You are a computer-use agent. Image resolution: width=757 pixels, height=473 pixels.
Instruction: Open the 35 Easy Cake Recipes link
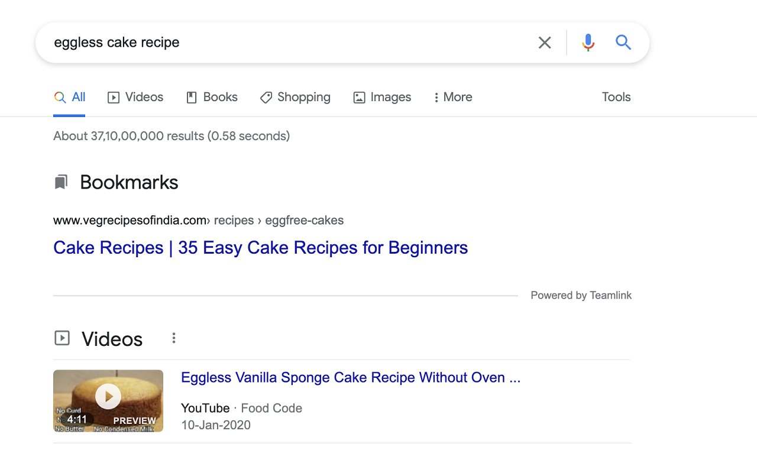[x=260, y=248]
